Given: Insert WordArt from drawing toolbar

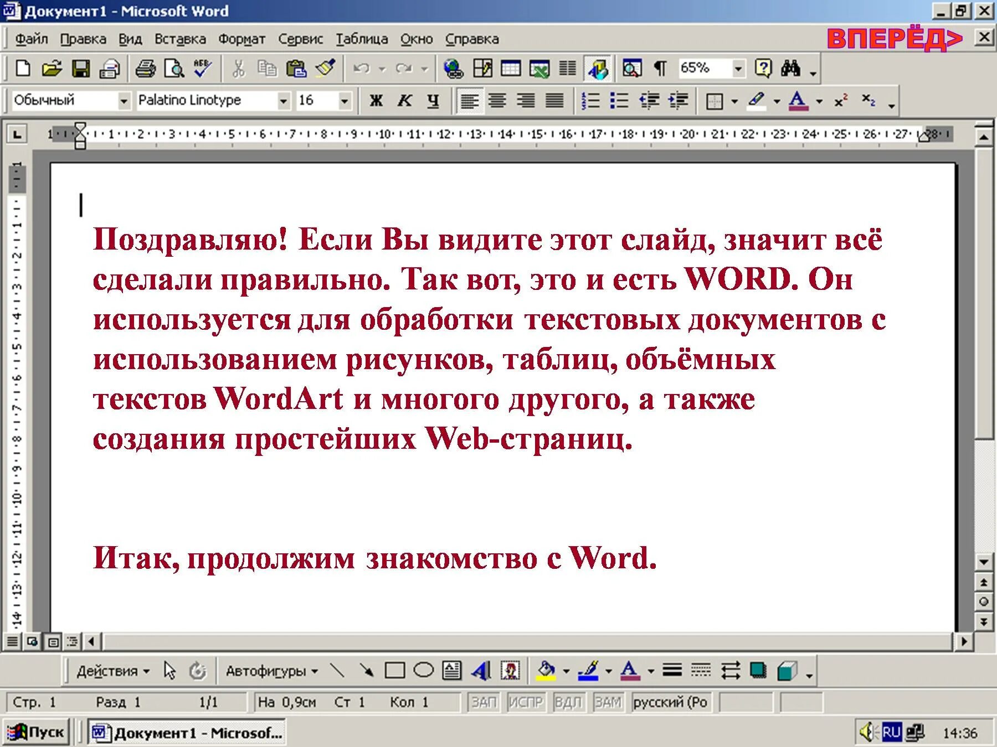Looking at the screenshot, I should coord(481,671).
